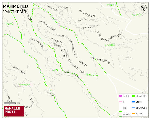Click the İSALI SK street label
Viewport: 151px width, 120px height.
pos(50,93)
